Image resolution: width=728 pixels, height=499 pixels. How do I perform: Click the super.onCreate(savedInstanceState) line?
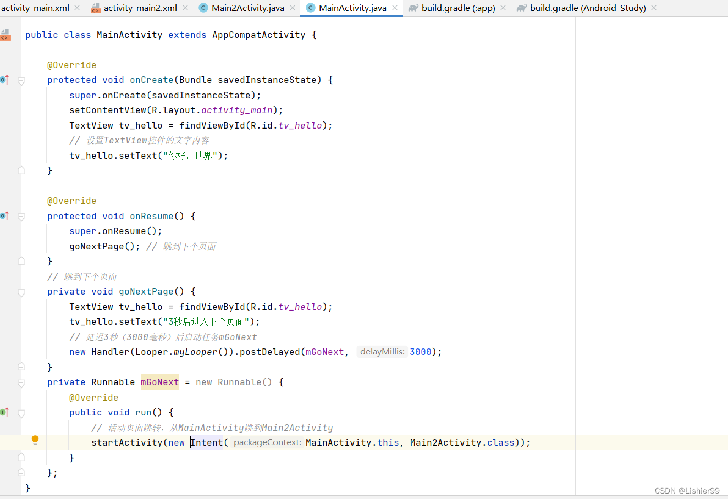(165, 95)
